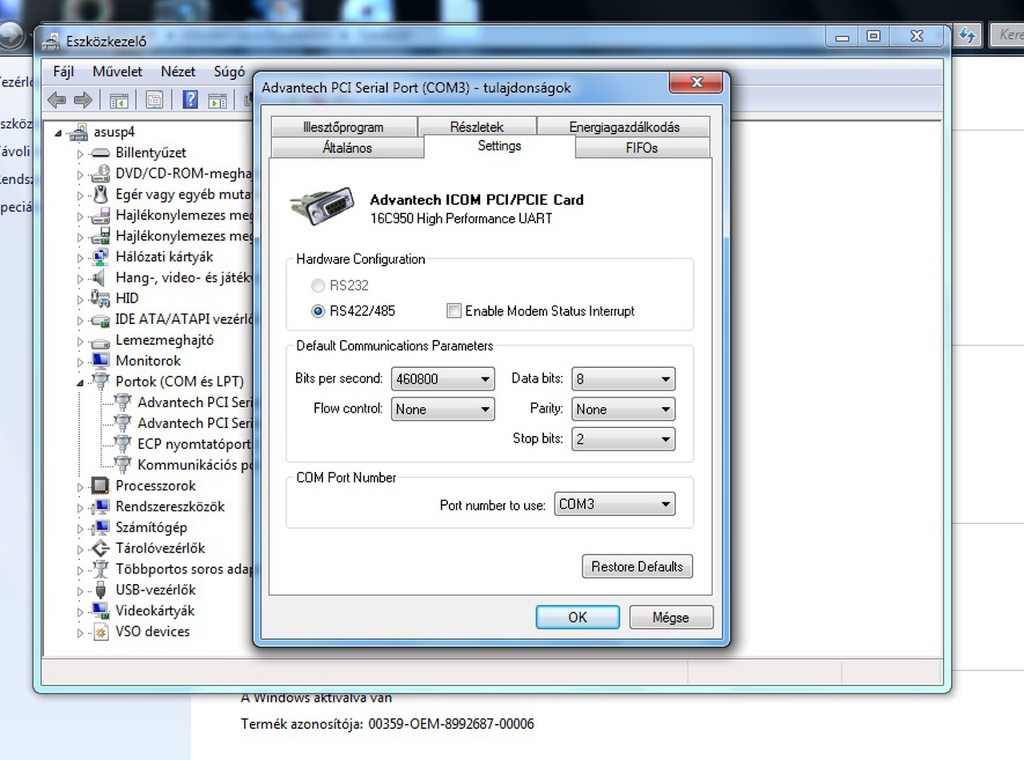Select the Portok (COM és LPT) icon
Image resolution: width=1024 pixels, height=760 pixels.
(100, 382)
